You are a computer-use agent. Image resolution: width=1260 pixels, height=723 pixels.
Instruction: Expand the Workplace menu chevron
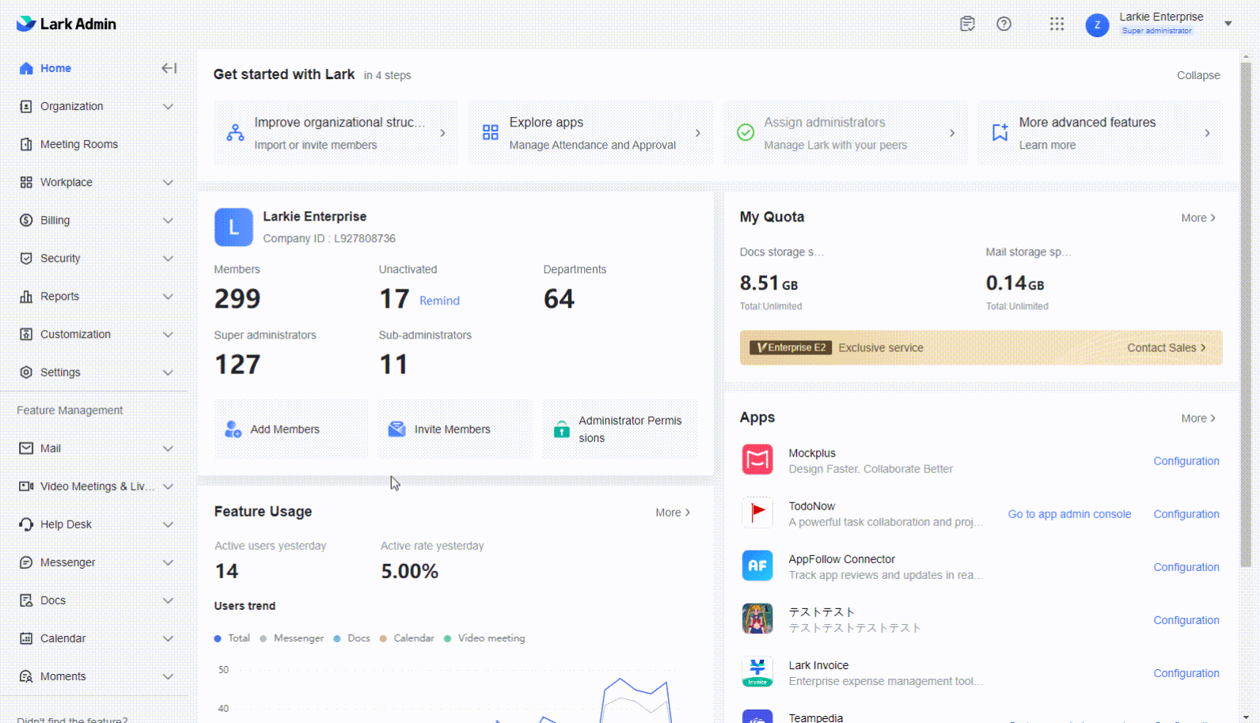(x=168, y=182)
